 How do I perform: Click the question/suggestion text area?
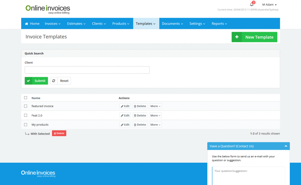[248, 176]
